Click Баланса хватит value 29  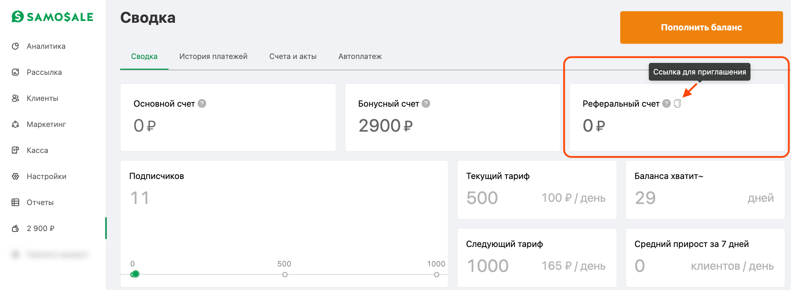pos(645,198)
